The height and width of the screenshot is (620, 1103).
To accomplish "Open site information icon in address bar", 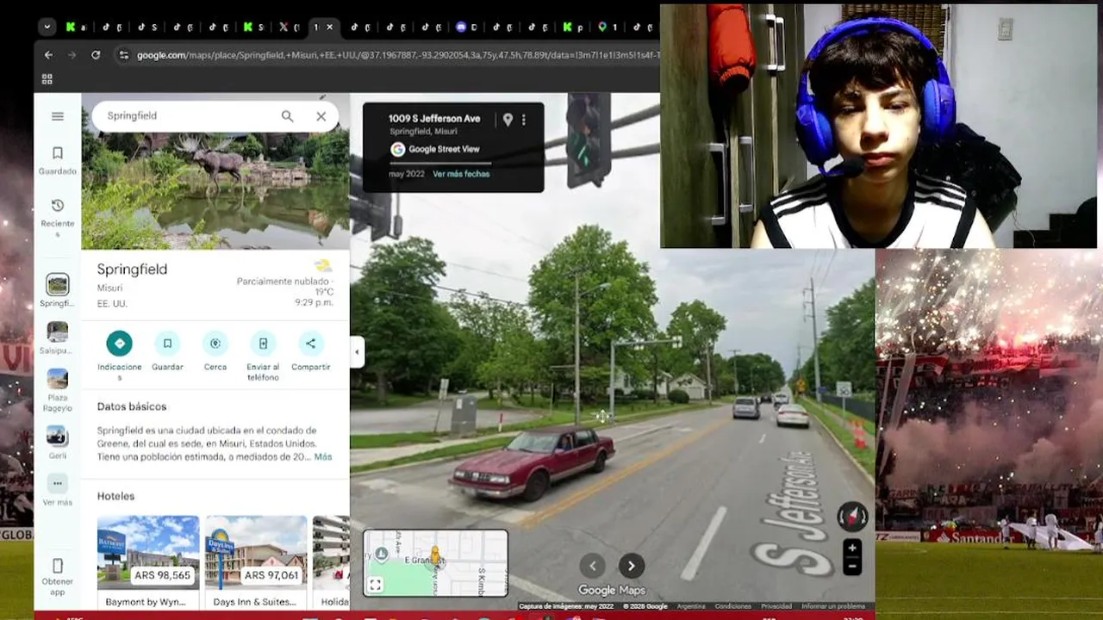I will coord(124,55).
